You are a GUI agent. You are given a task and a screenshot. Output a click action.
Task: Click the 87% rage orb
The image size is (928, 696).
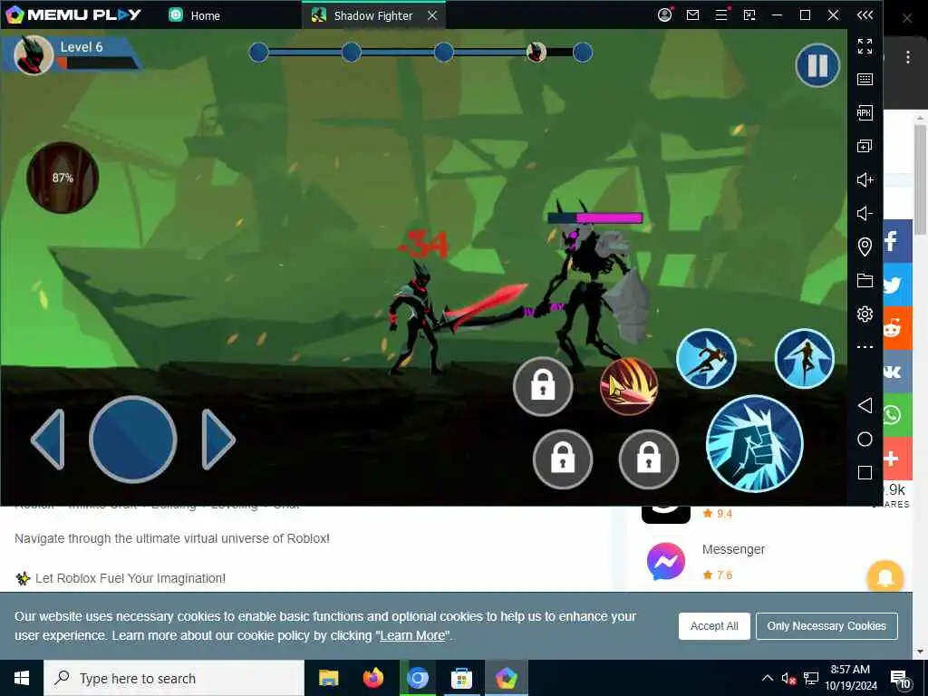[x=63, y=178]
